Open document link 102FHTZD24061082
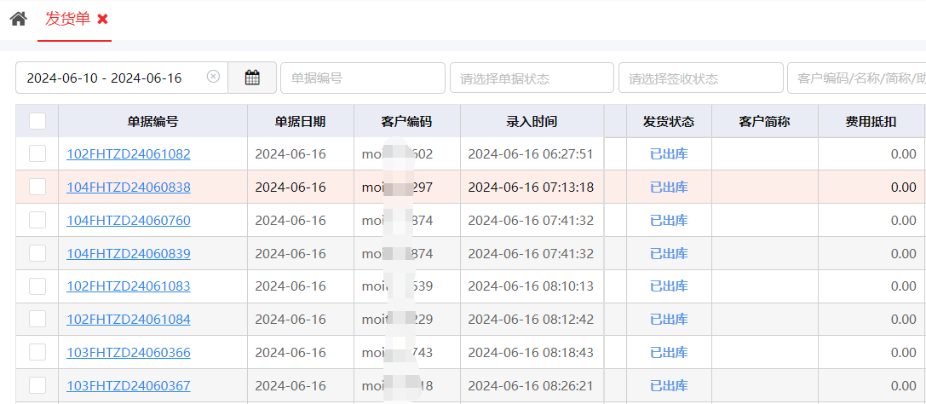Screen dimensions: 926x404 (129, 154)
